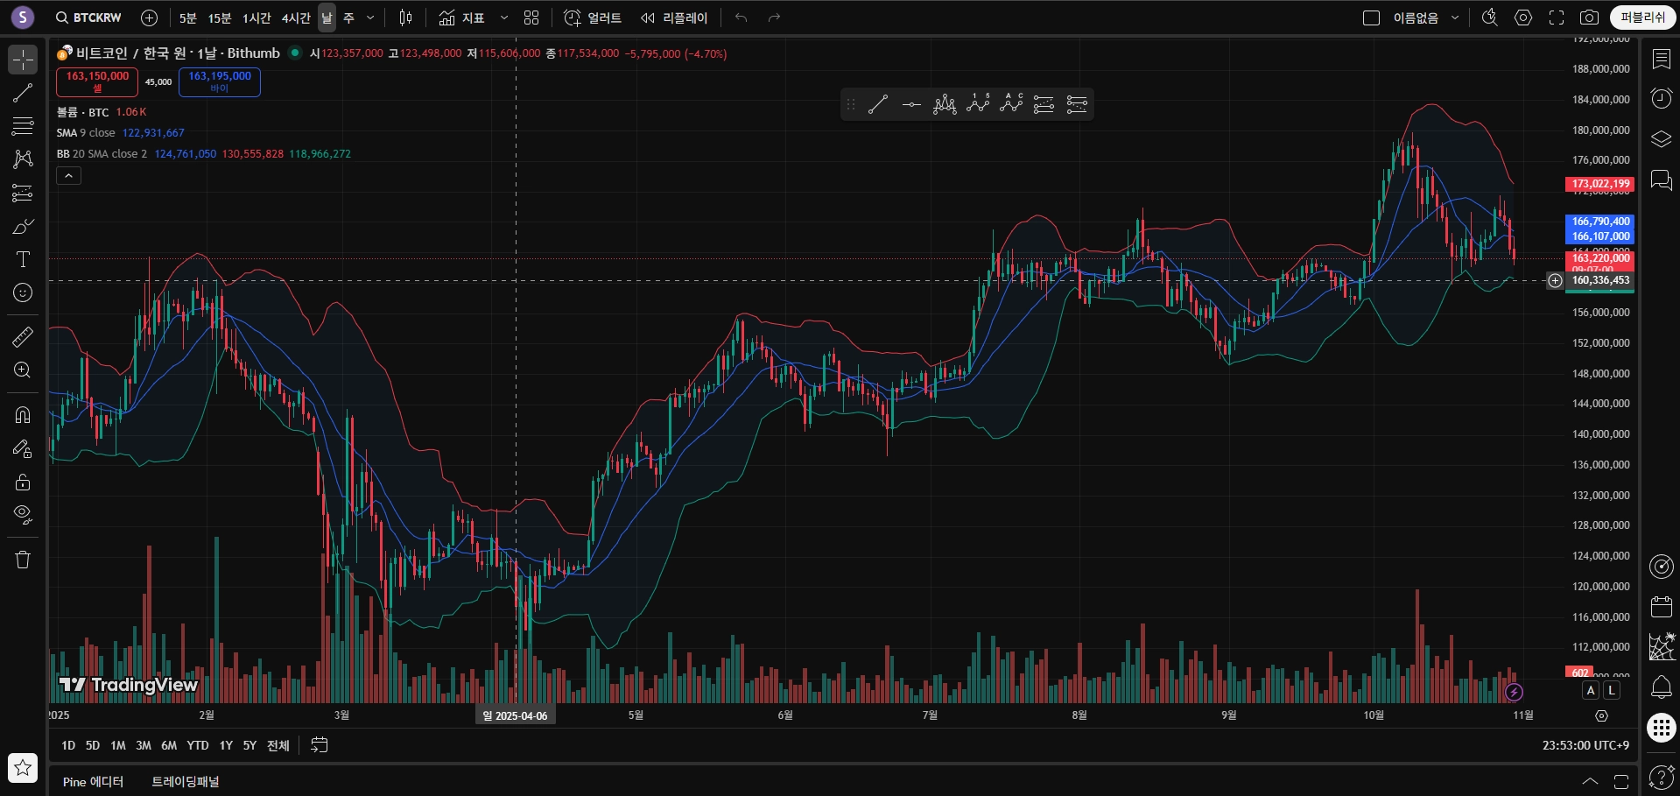Image resolution: width=1680 pixels, height=796 pixels.
Task: Click the BTCKRW symbol search field
Action: [88, 18]
